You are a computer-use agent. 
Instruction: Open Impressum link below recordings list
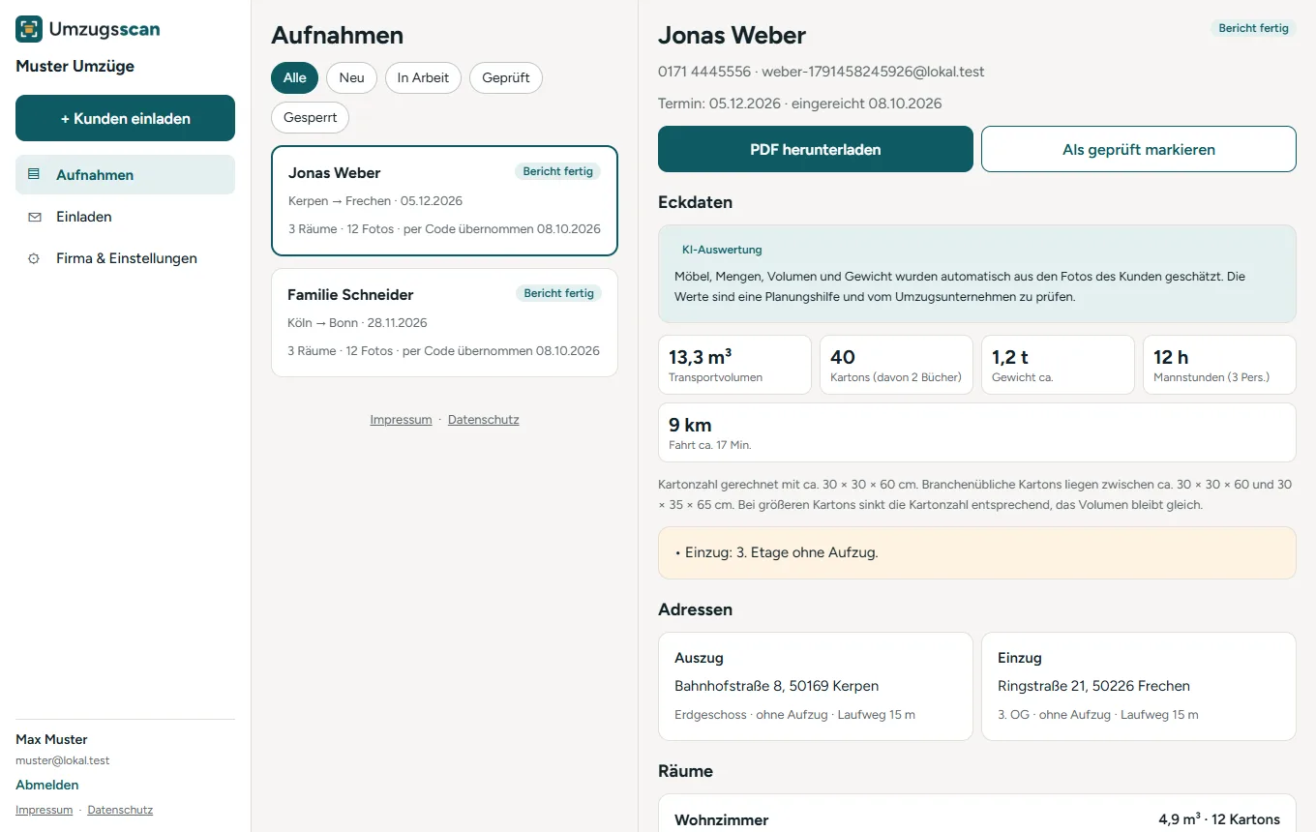(401, 420)
